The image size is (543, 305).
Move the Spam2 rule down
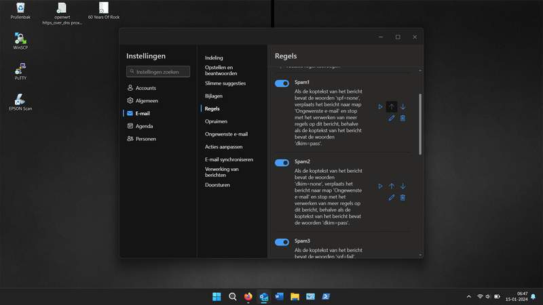pos(402,186)
